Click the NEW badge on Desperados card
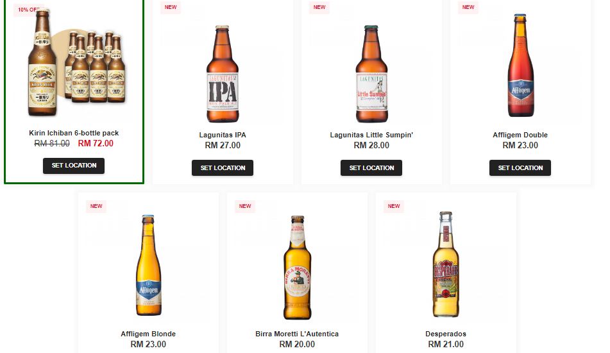 tap(394, 206)
